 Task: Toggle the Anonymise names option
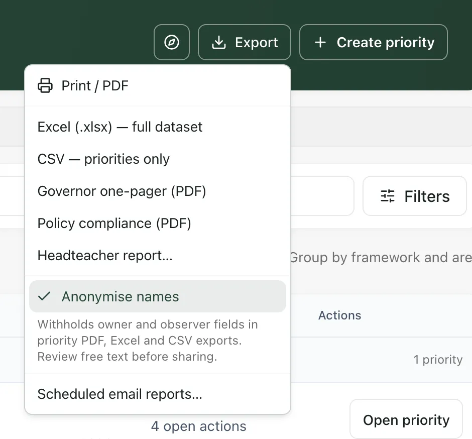[x=158, y=296]
